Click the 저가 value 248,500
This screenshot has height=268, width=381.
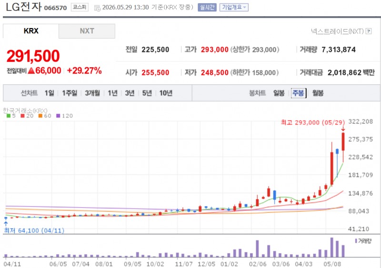(x=215, y=72)
